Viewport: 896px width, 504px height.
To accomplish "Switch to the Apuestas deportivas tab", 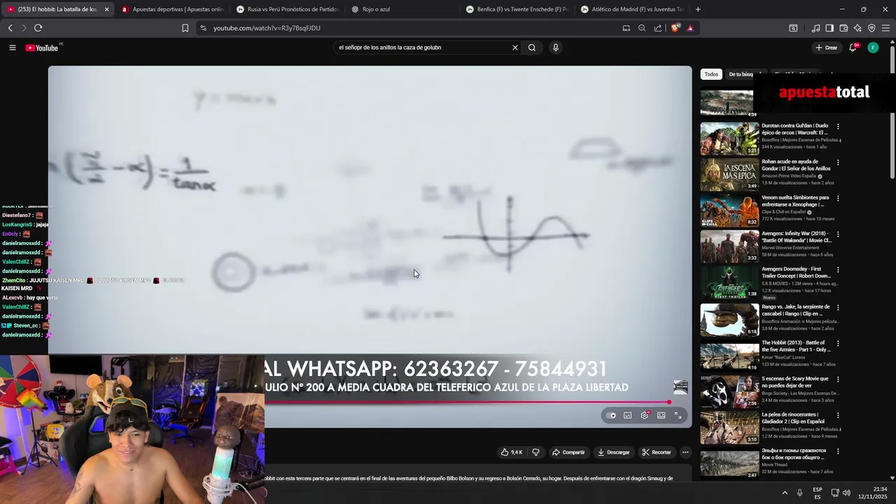I will pos(172,9).
